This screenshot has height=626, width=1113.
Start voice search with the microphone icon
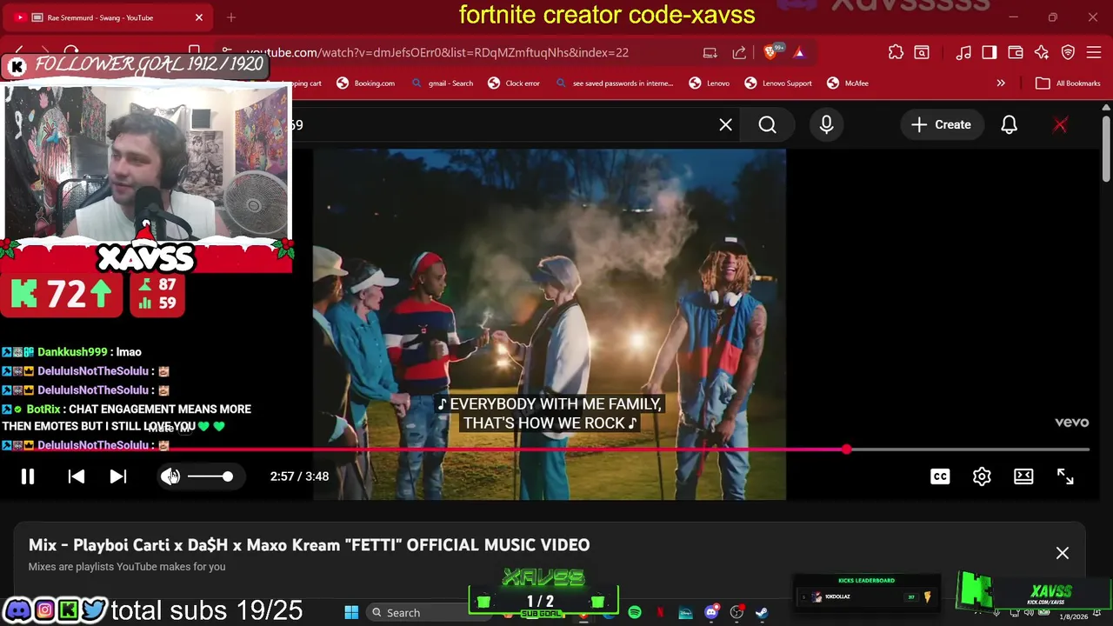point(826,125)
